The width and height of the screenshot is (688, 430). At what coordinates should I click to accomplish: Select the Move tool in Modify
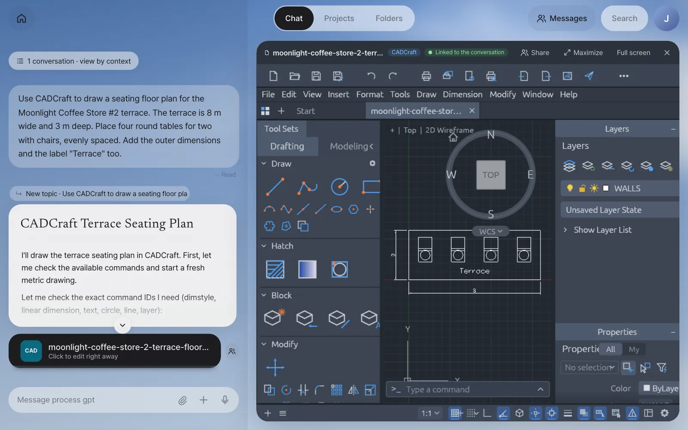click(x=275, y=368)
